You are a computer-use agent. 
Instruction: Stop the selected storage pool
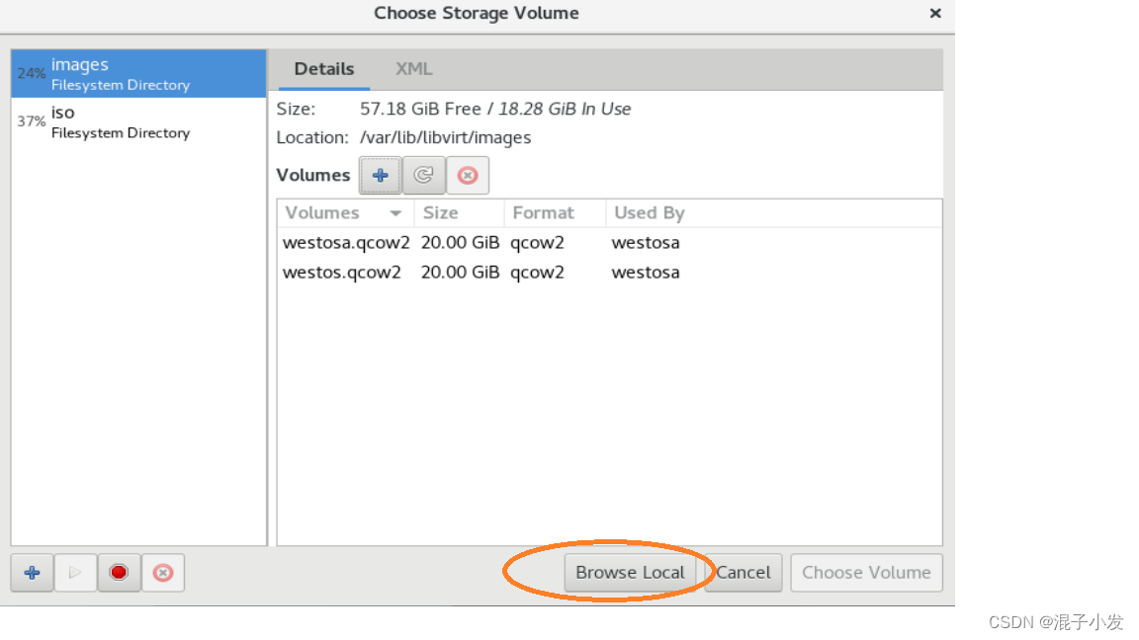click(x=119, y=573)
